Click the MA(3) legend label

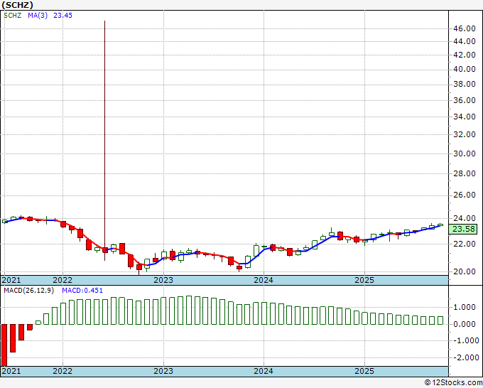click(38, 16)
